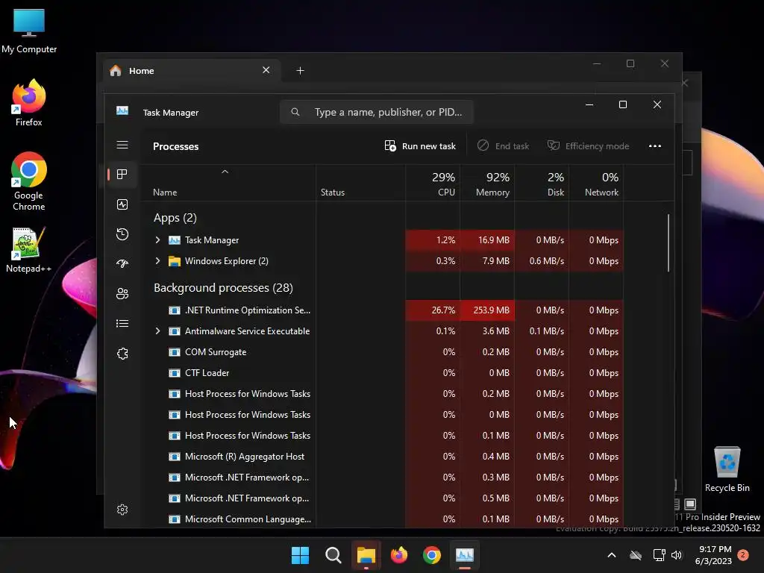Click the Background processes (28) heading

coord(223,288)
